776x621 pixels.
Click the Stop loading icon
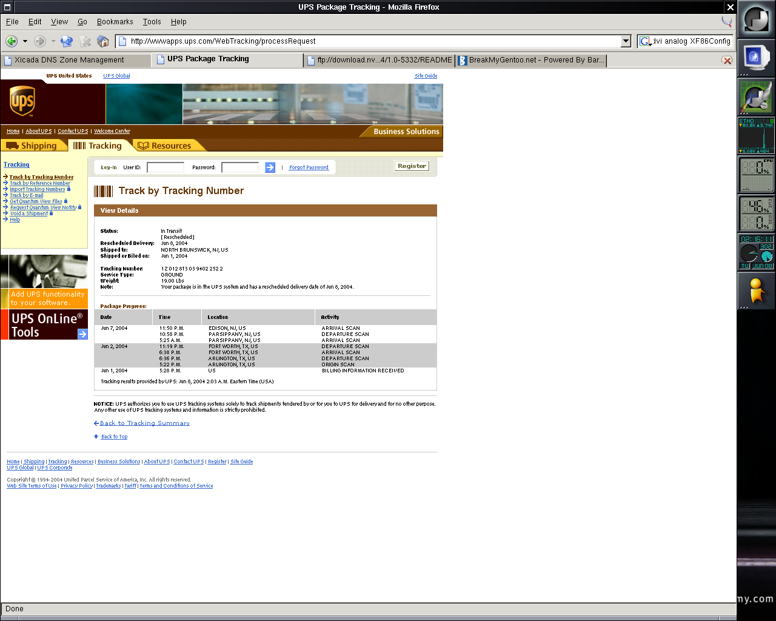tap(85, 41)
